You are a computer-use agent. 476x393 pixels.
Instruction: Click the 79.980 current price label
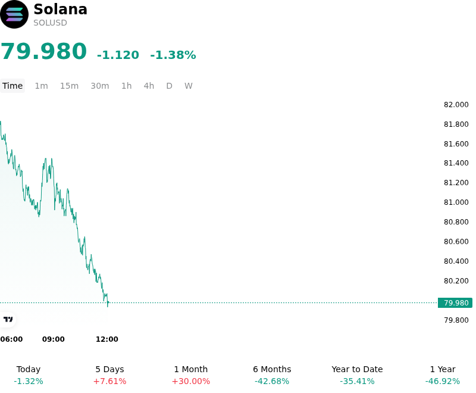point(455,303)
